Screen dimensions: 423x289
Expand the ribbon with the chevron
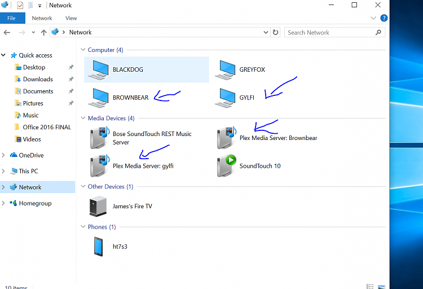[373, 18]
